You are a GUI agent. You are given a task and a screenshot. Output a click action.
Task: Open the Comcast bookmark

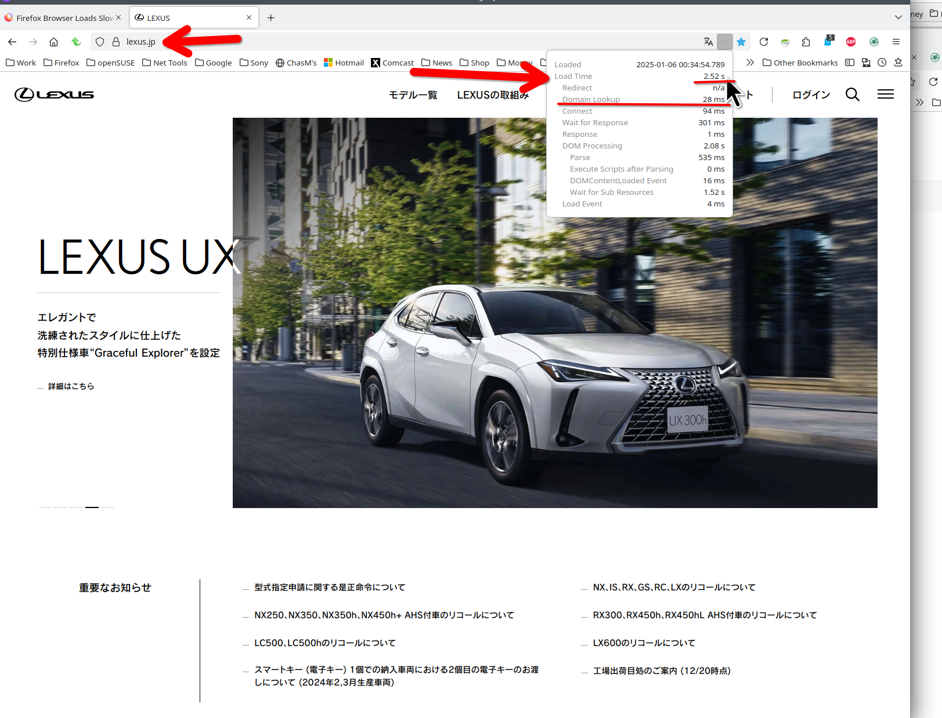pyautogui.click(x=392, y=63)
